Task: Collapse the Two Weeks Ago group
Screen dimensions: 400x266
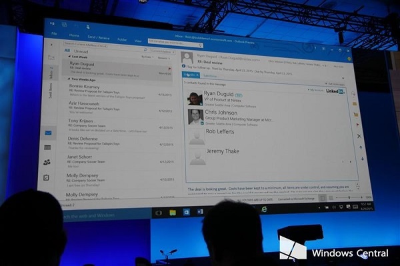Action: pos(69,79)
